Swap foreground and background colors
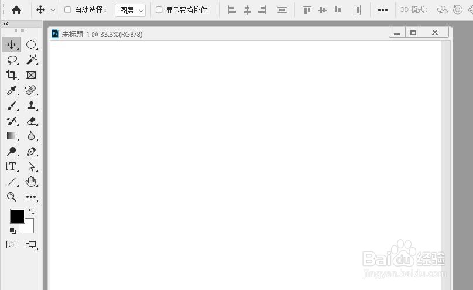Screen dimensions: 473x290 coord(32,211)
